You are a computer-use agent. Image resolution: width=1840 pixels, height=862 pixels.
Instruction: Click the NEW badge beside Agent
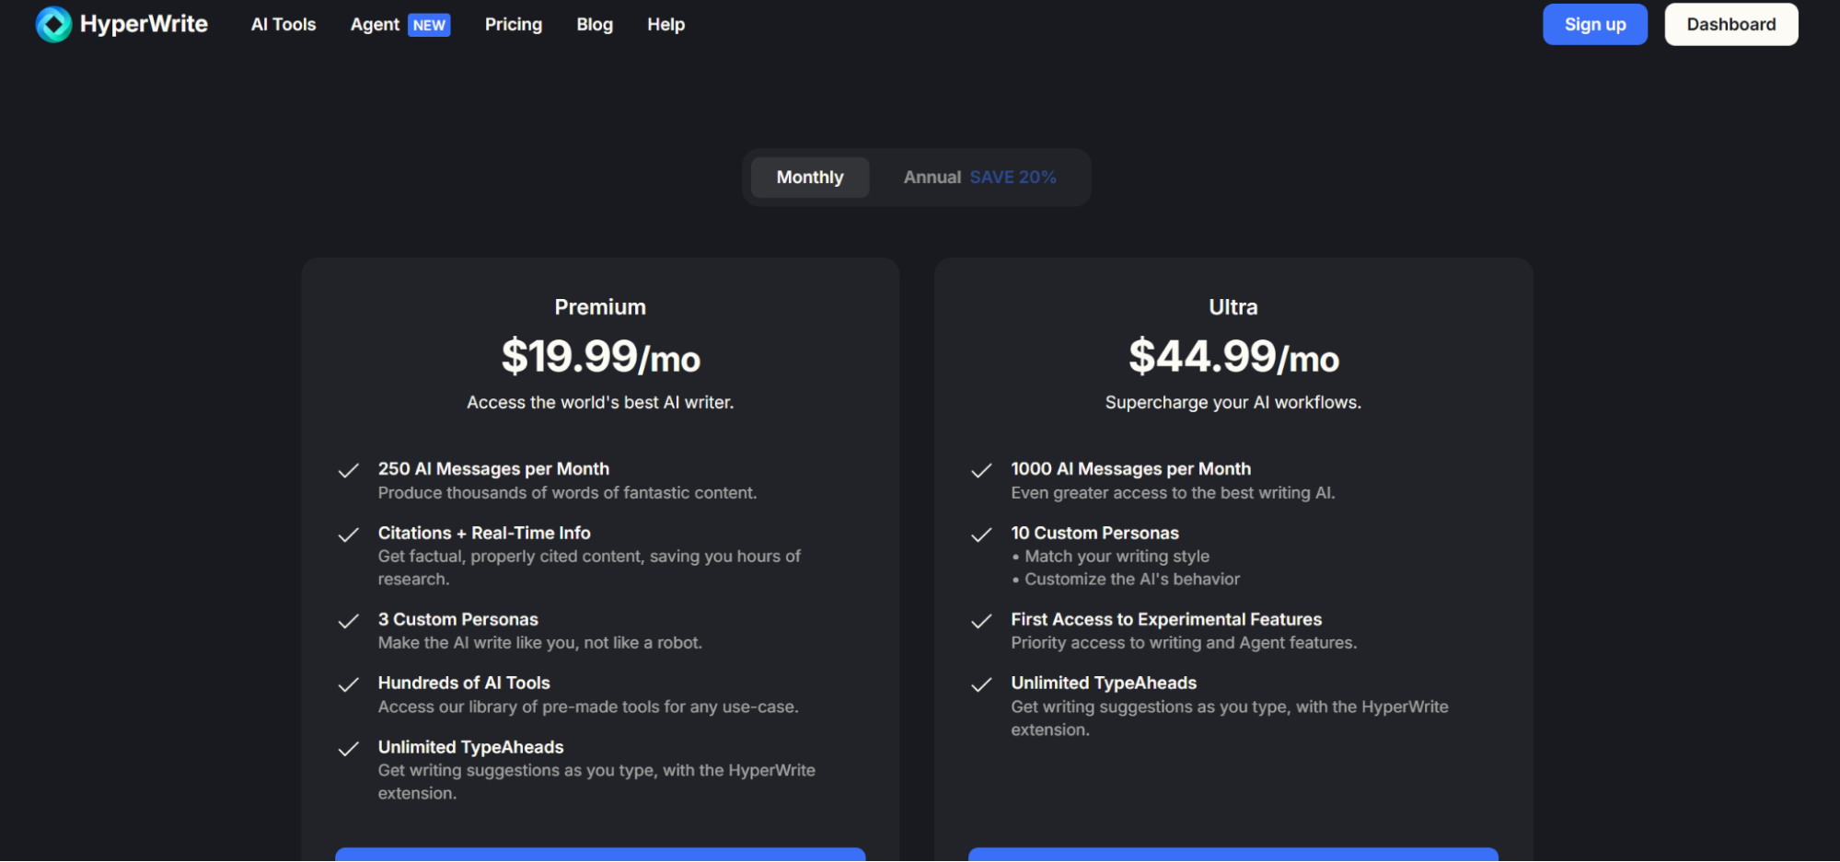(x=429, y=25)
